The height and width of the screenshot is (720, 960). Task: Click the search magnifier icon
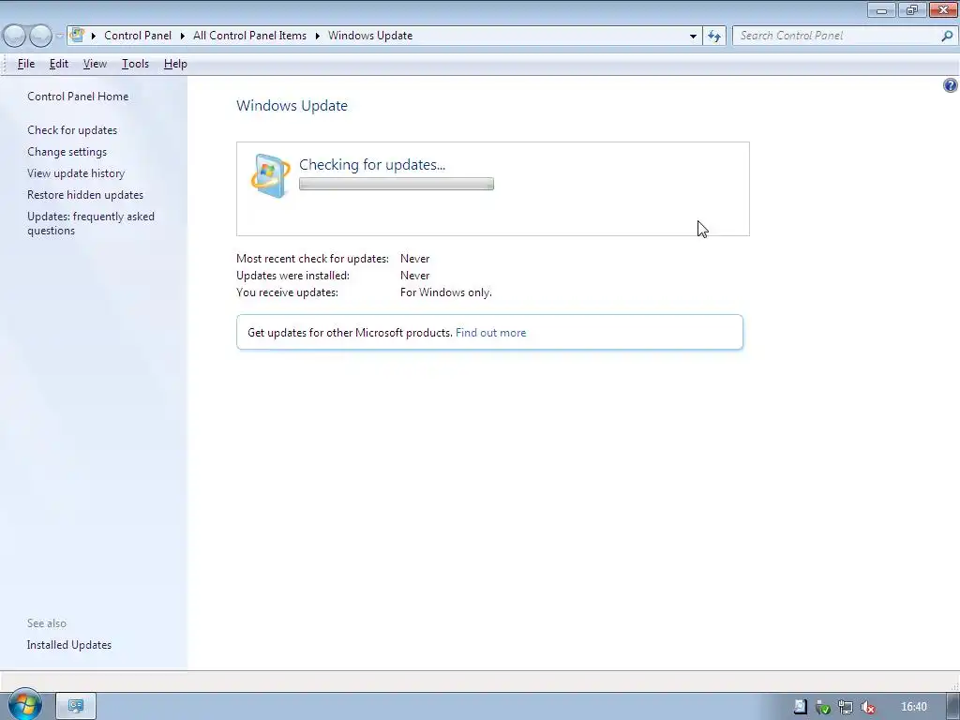point(947,36)
